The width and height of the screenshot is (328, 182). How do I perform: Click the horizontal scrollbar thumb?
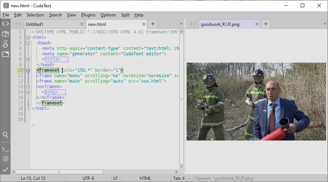pyautogui.click(x=59, y=172)
